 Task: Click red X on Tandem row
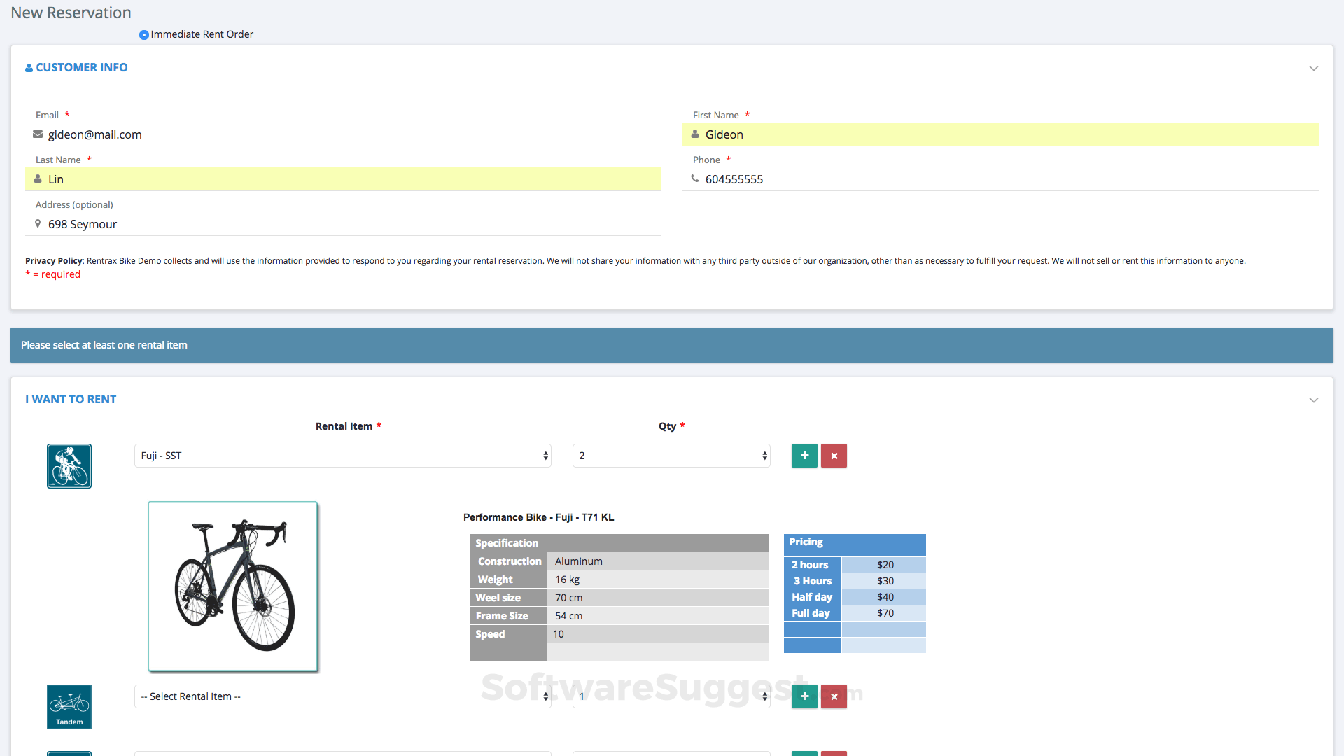(x=834, y=696)
